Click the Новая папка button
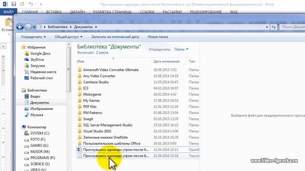This screenshot has height=171, width=305. [x=158, y=37]
